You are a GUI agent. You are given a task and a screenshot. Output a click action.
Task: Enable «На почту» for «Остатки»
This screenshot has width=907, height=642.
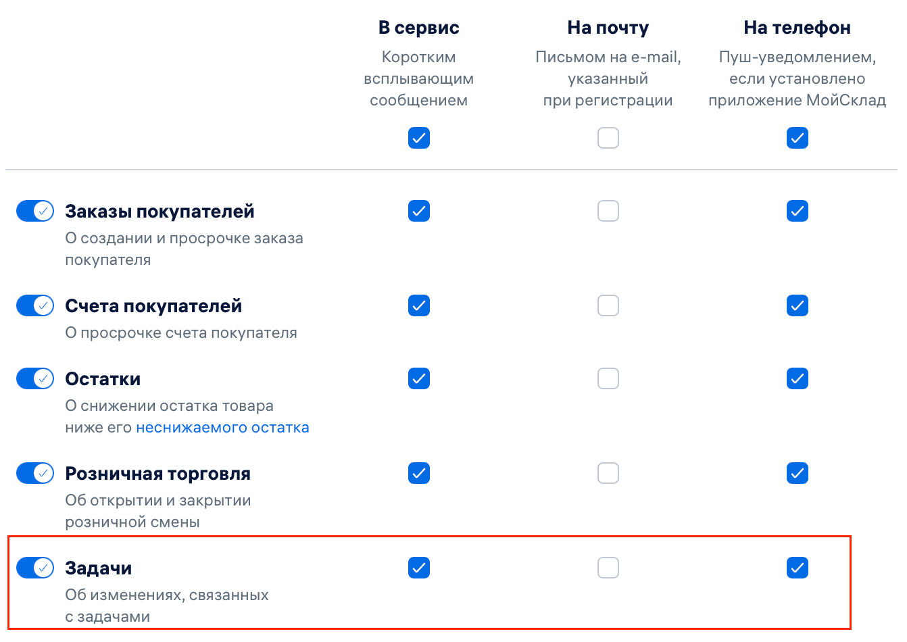point(608,378)
